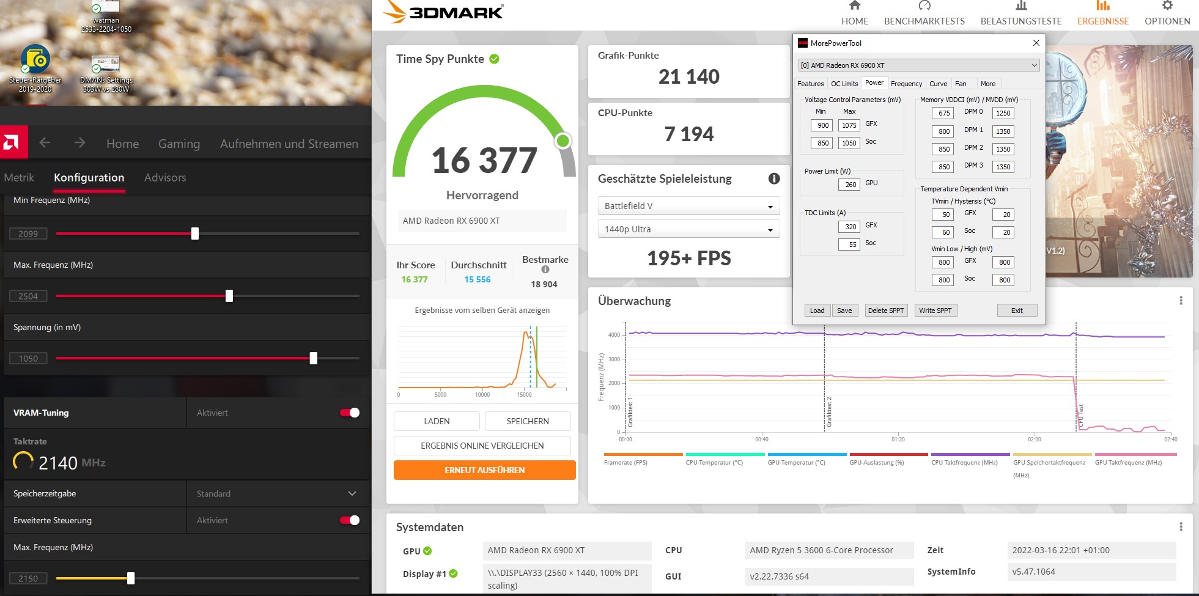Toggle Erweiterte Steuerung switch
This screenshot has height=596, width=1199.
coord(350,520)
